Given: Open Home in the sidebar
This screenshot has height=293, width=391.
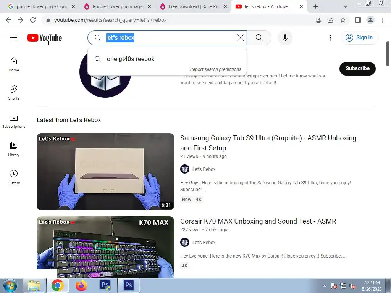Looking at the screenshot, I should tap(14, 64).
